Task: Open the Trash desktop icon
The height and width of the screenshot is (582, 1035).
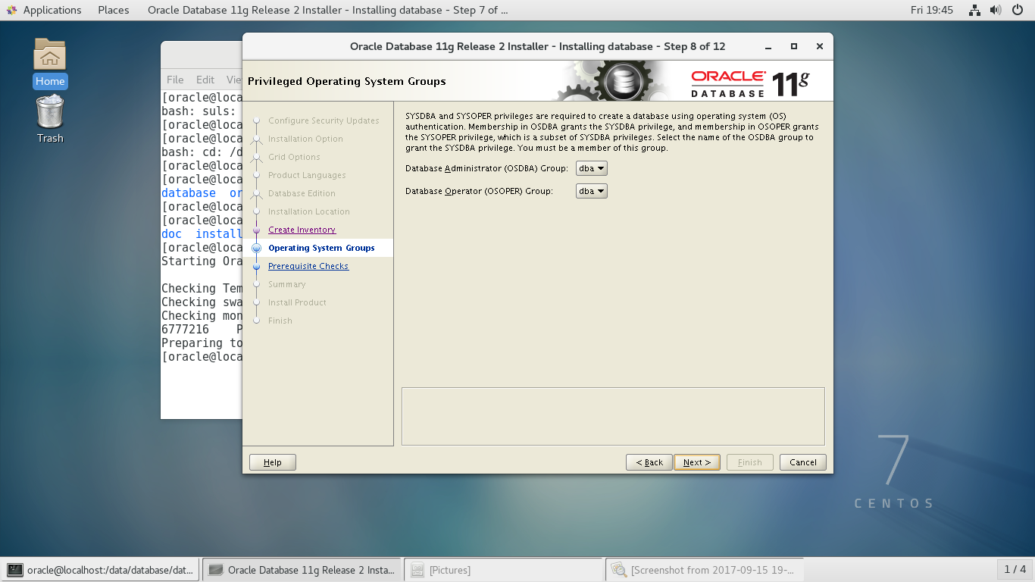Action: click(50, 119)
